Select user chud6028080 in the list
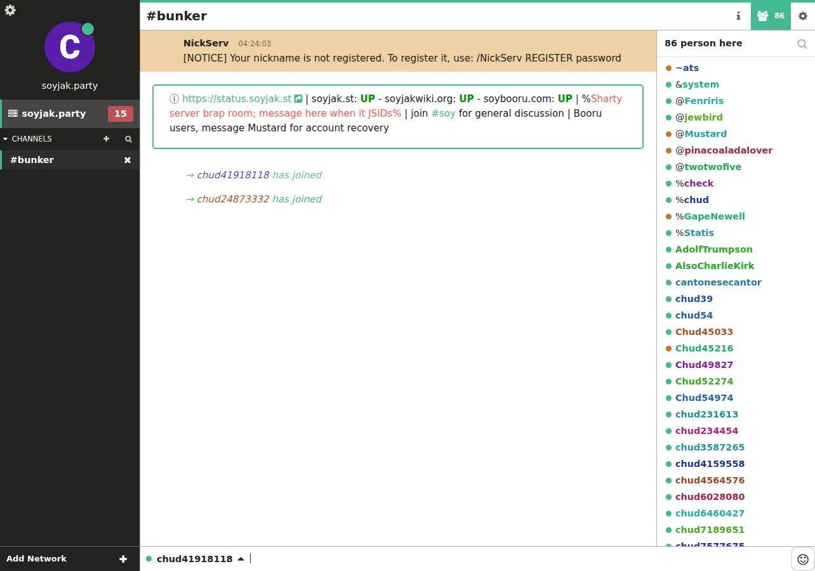The height and width of the screenshot is (571, 815). click(x=710, y=497)
